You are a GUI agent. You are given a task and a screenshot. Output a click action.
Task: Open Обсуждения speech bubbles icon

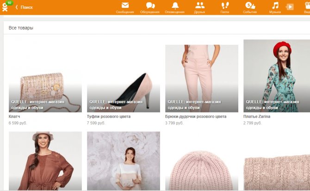tap(150, 6)
